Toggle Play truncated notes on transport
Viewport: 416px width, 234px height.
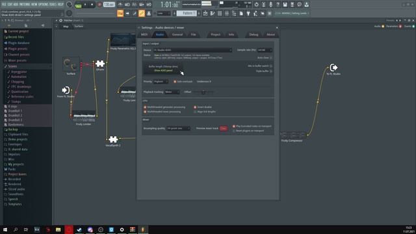(x=234, y=126)
